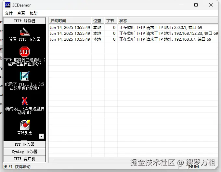This screenshot has width=221, height=172.
Task: Click the Tftpd.log notepad icon
Action: [25, 76]
